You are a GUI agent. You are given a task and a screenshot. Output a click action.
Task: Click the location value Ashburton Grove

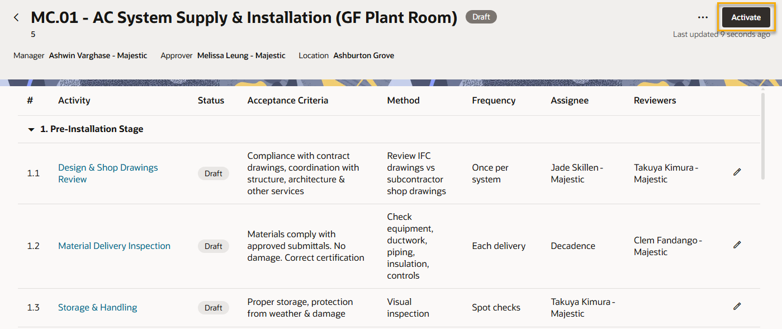[363, 55]
